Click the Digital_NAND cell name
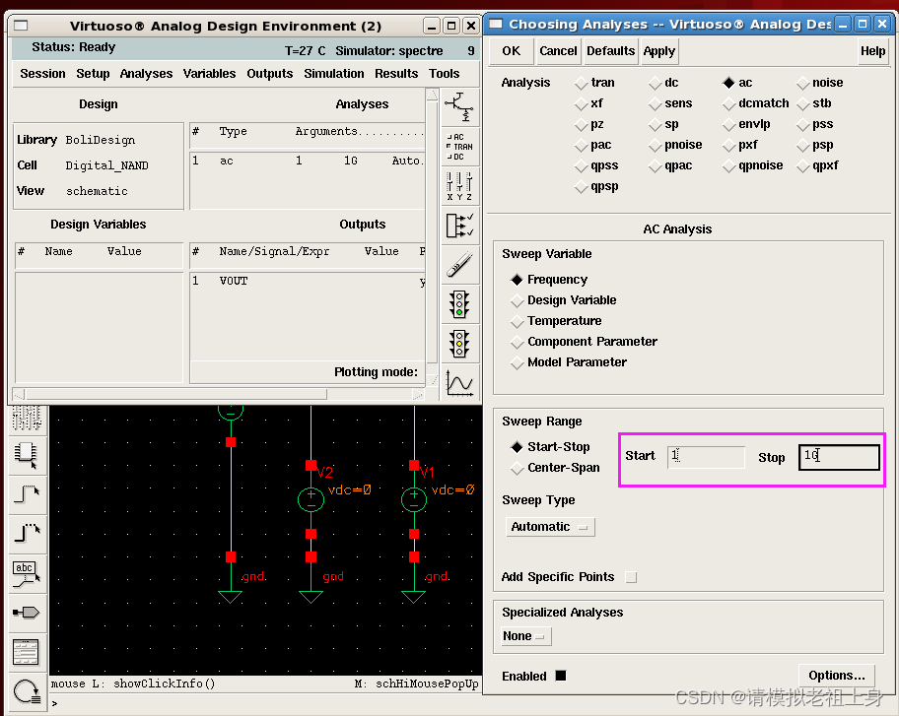This screenshot has height=716, width=899. click(x=106, y=165)
